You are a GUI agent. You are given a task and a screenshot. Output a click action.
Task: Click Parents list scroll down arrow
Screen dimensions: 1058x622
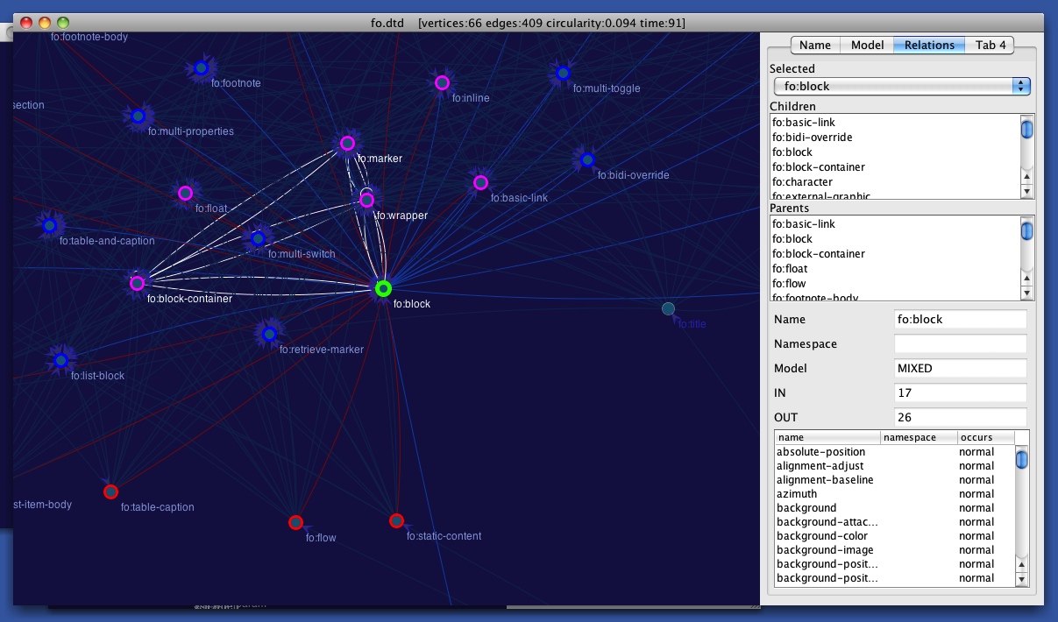pos(1027,293)
